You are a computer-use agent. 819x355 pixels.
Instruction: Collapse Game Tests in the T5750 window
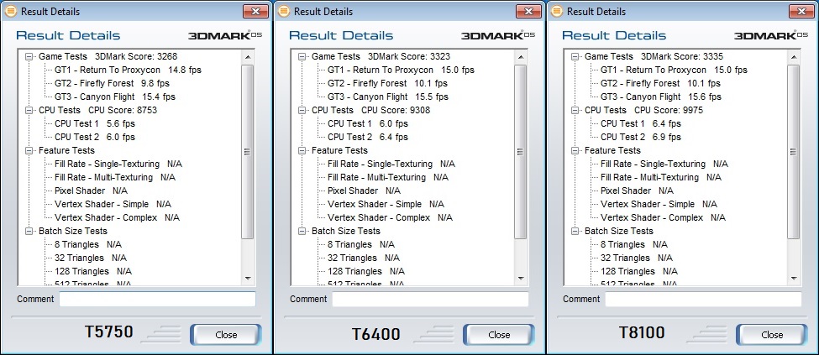point(29,56)
